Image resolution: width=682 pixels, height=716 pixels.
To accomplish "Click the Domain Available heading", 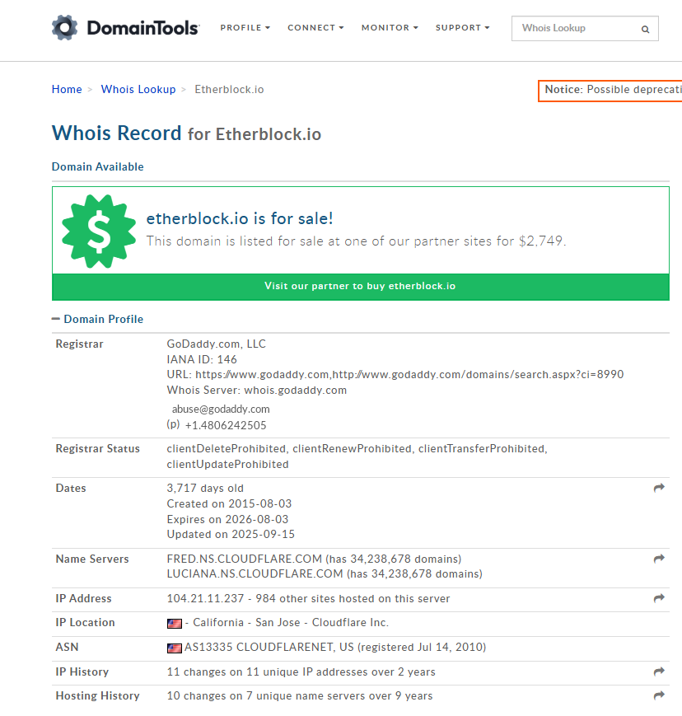I will point(98,166).
